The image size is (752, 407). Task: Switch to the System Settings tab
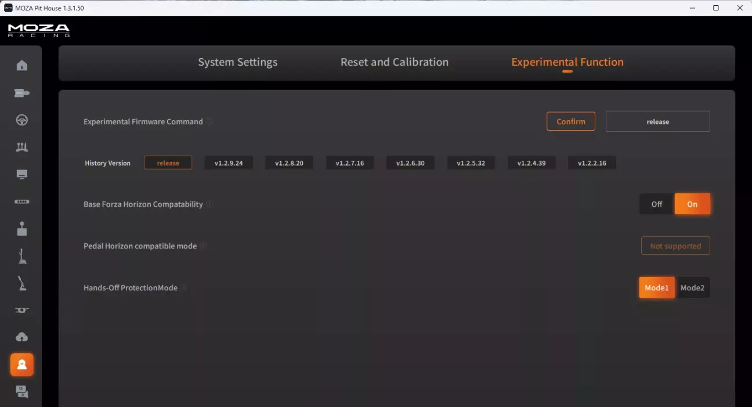pos(238,62)
